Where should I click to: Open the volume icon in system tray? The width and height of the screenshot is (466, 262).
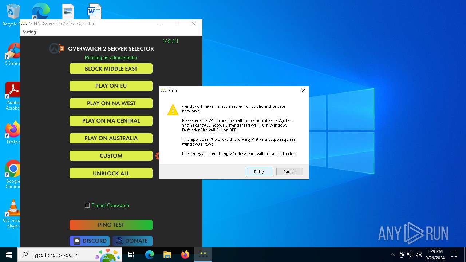pyautogui.click(x=419, y=255)
